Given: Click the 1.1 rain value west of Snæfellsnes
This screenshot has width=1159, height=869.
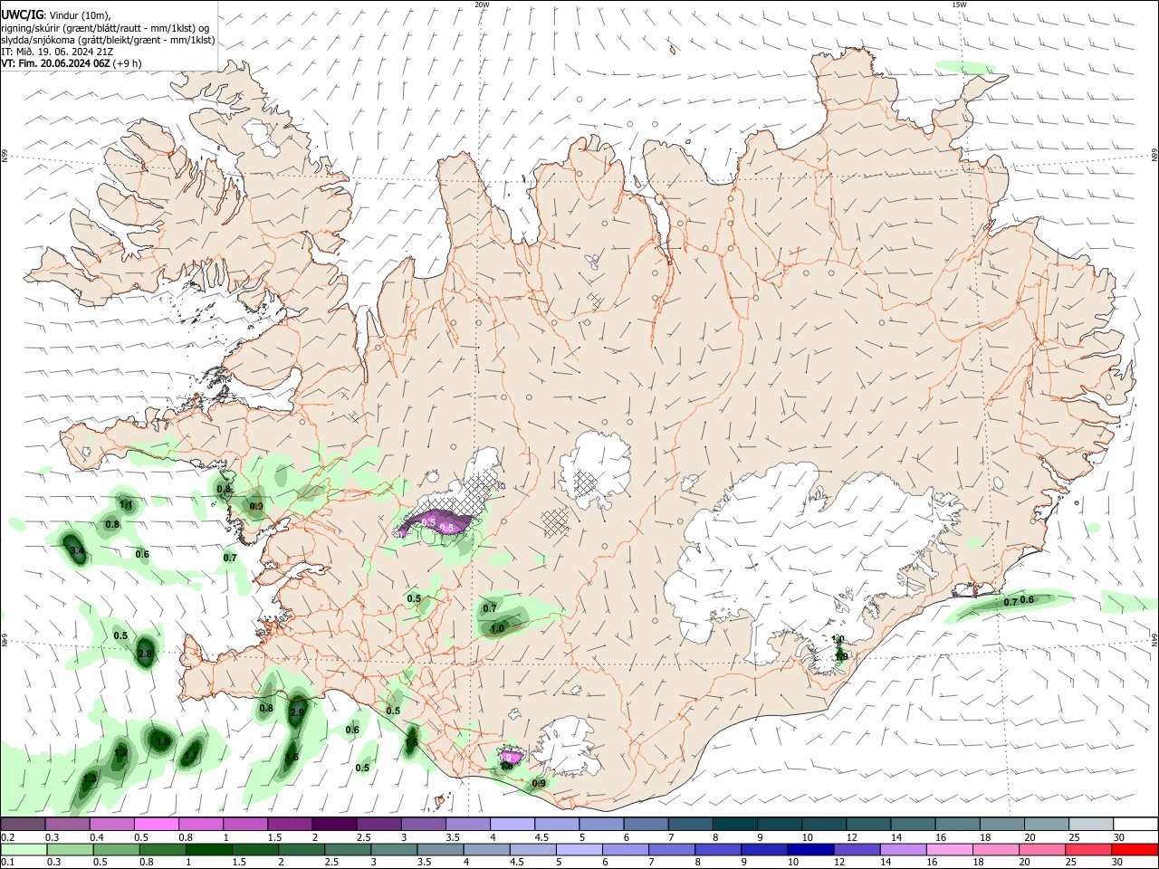Looking at the screenshot, I should click(126, 505).
